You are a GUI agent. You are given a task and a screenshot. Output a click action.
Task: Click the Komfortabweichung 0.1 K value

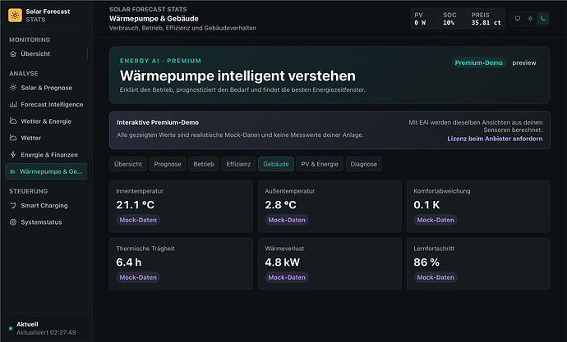click(x=426, y=205)
